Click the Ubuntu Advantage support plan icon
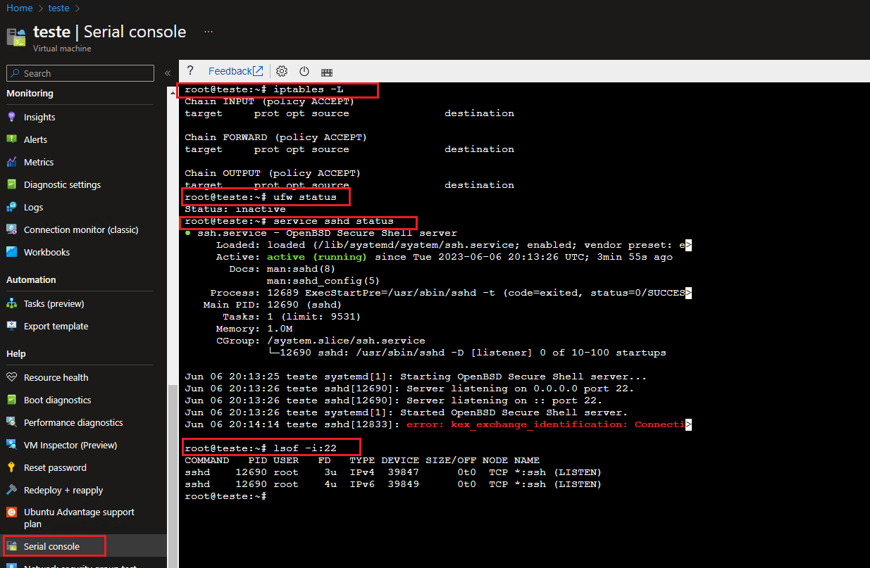The height and width of the screenshot is (568, 870). click(11, 512)
